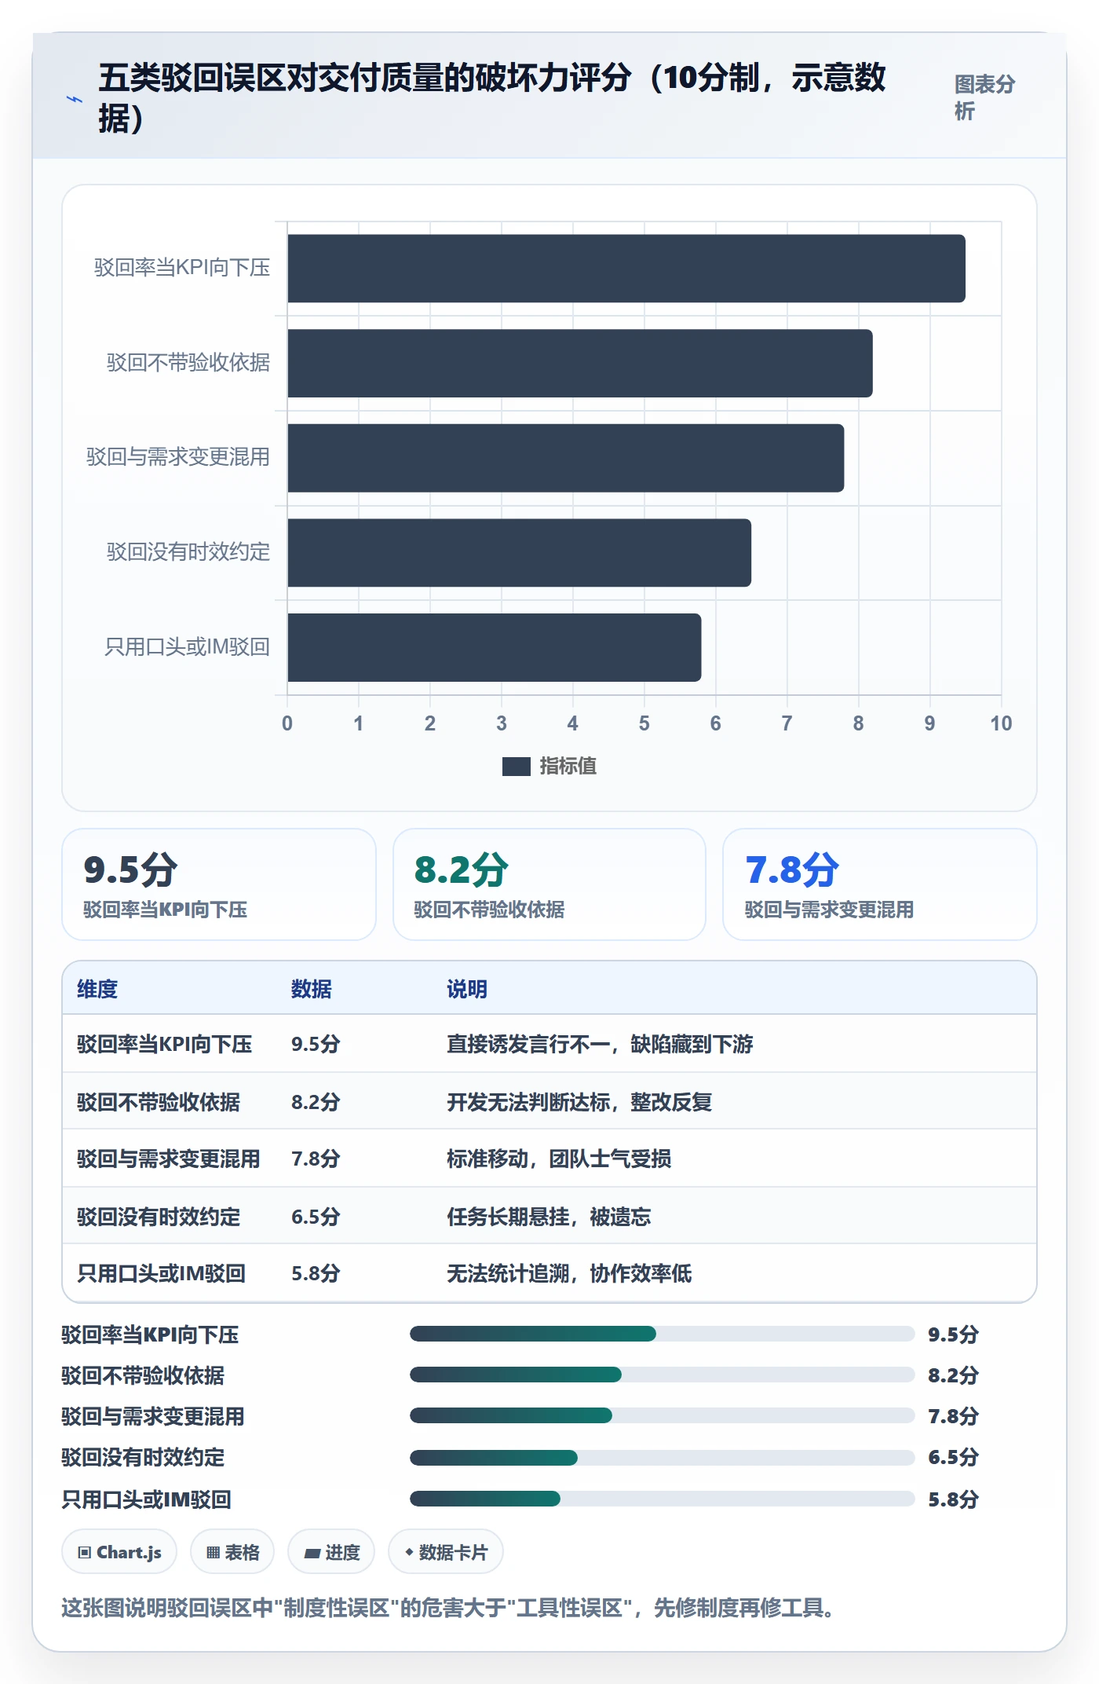Viewport: 1099px width, 1684px height.
Task: Click table cell 只用口头或IM驳回
Action: (x=161, y=1273)
